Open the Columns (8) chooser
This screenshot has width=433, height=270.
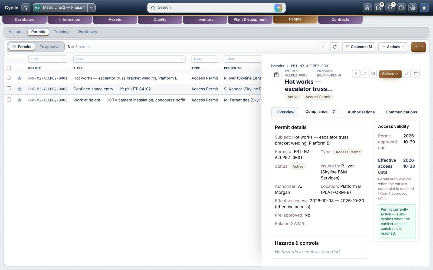tap(359, 47)
